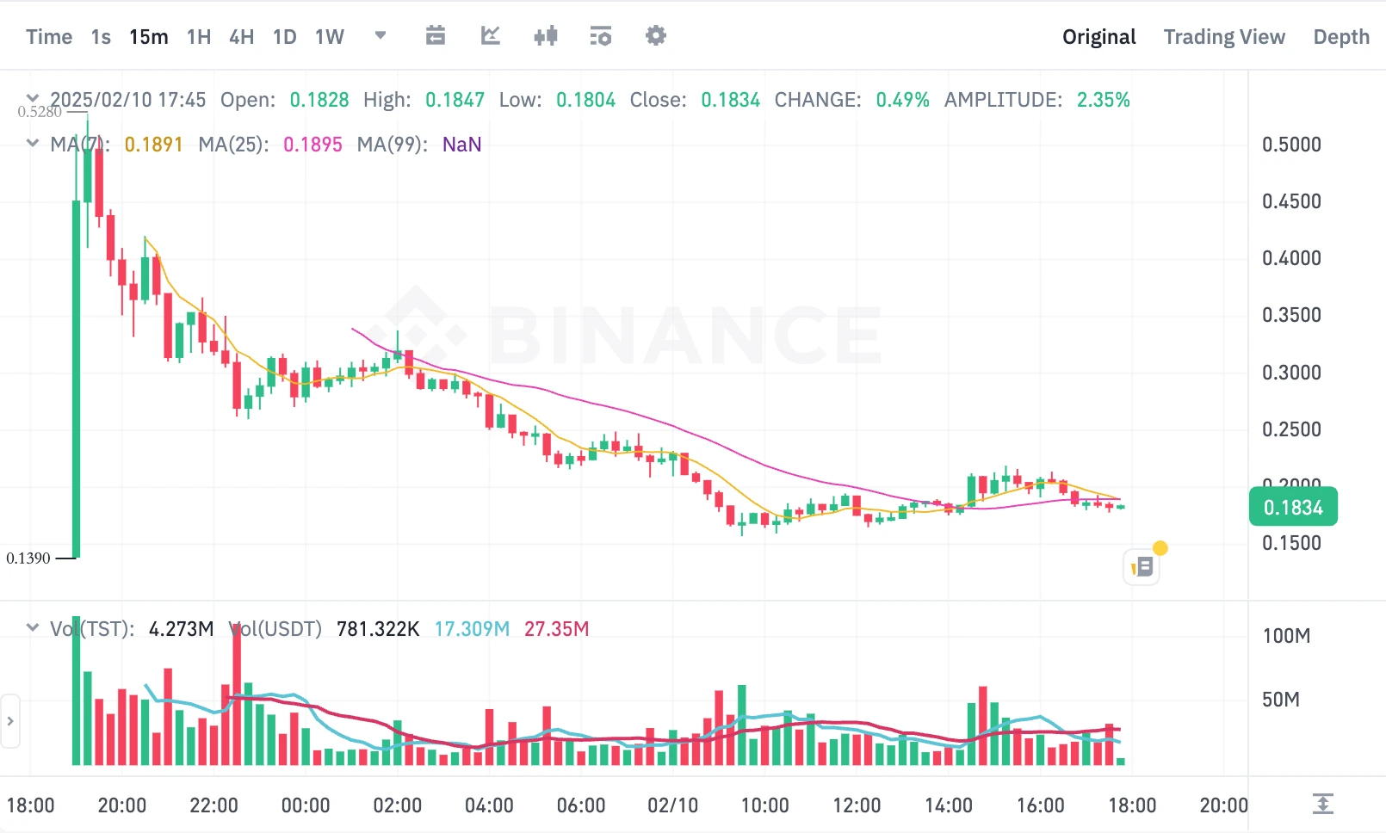Open the more time intervals dropdown arrow

(x=381, y=36)
